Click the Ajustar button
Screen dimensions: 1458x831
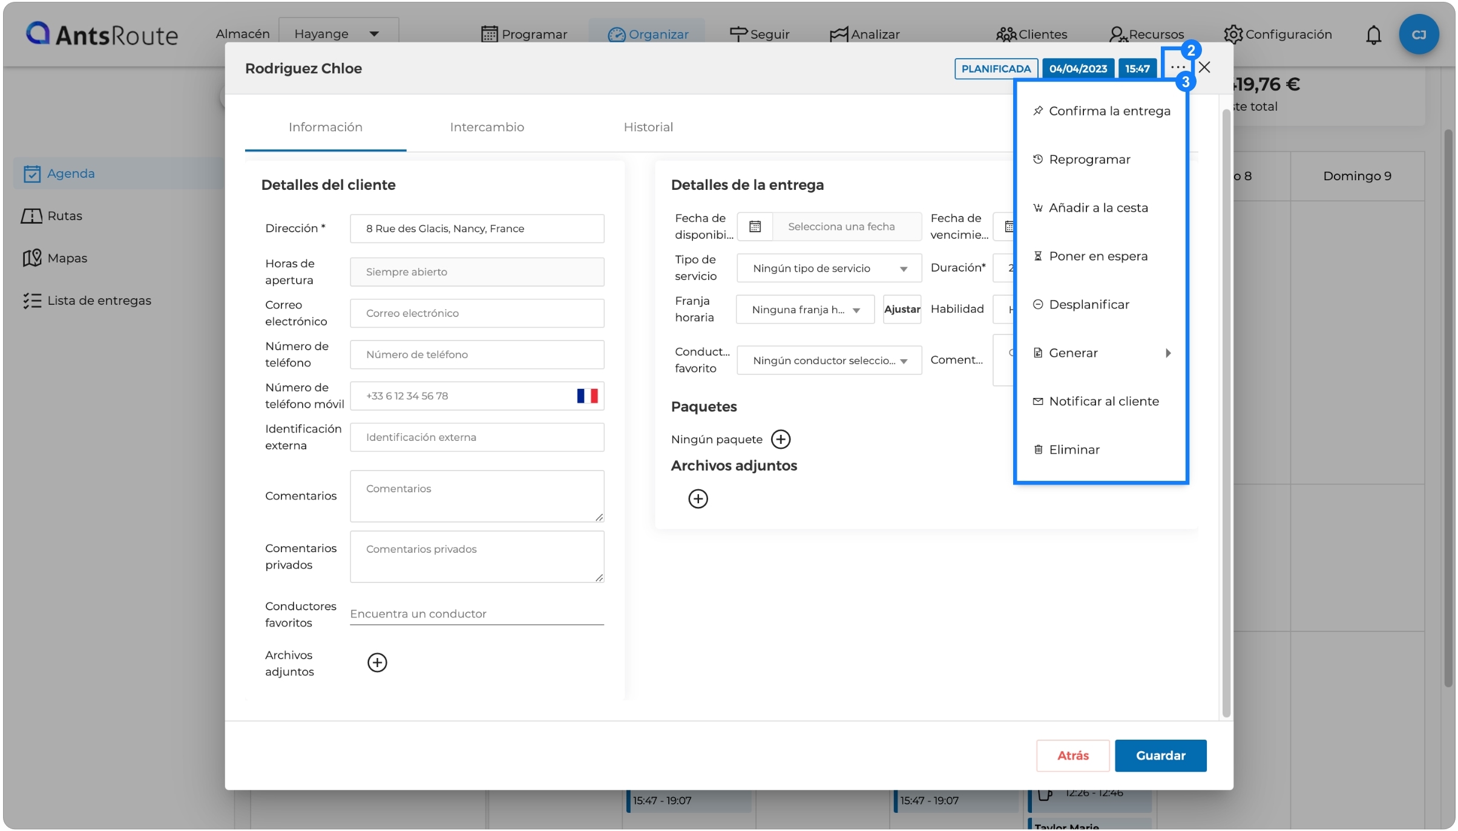point(902,310)
